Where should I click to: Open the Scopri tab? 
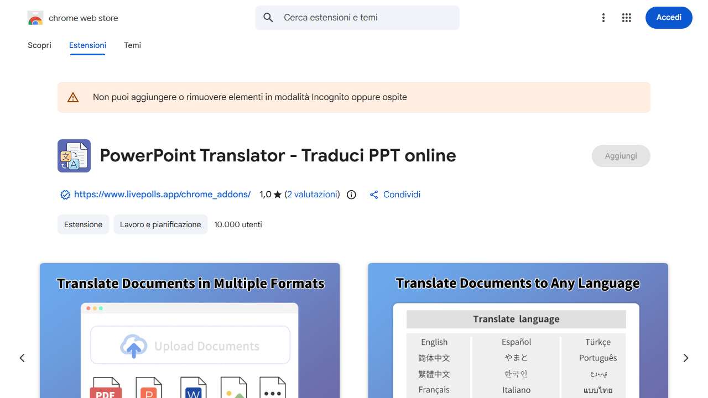click(x=39, y=45)
